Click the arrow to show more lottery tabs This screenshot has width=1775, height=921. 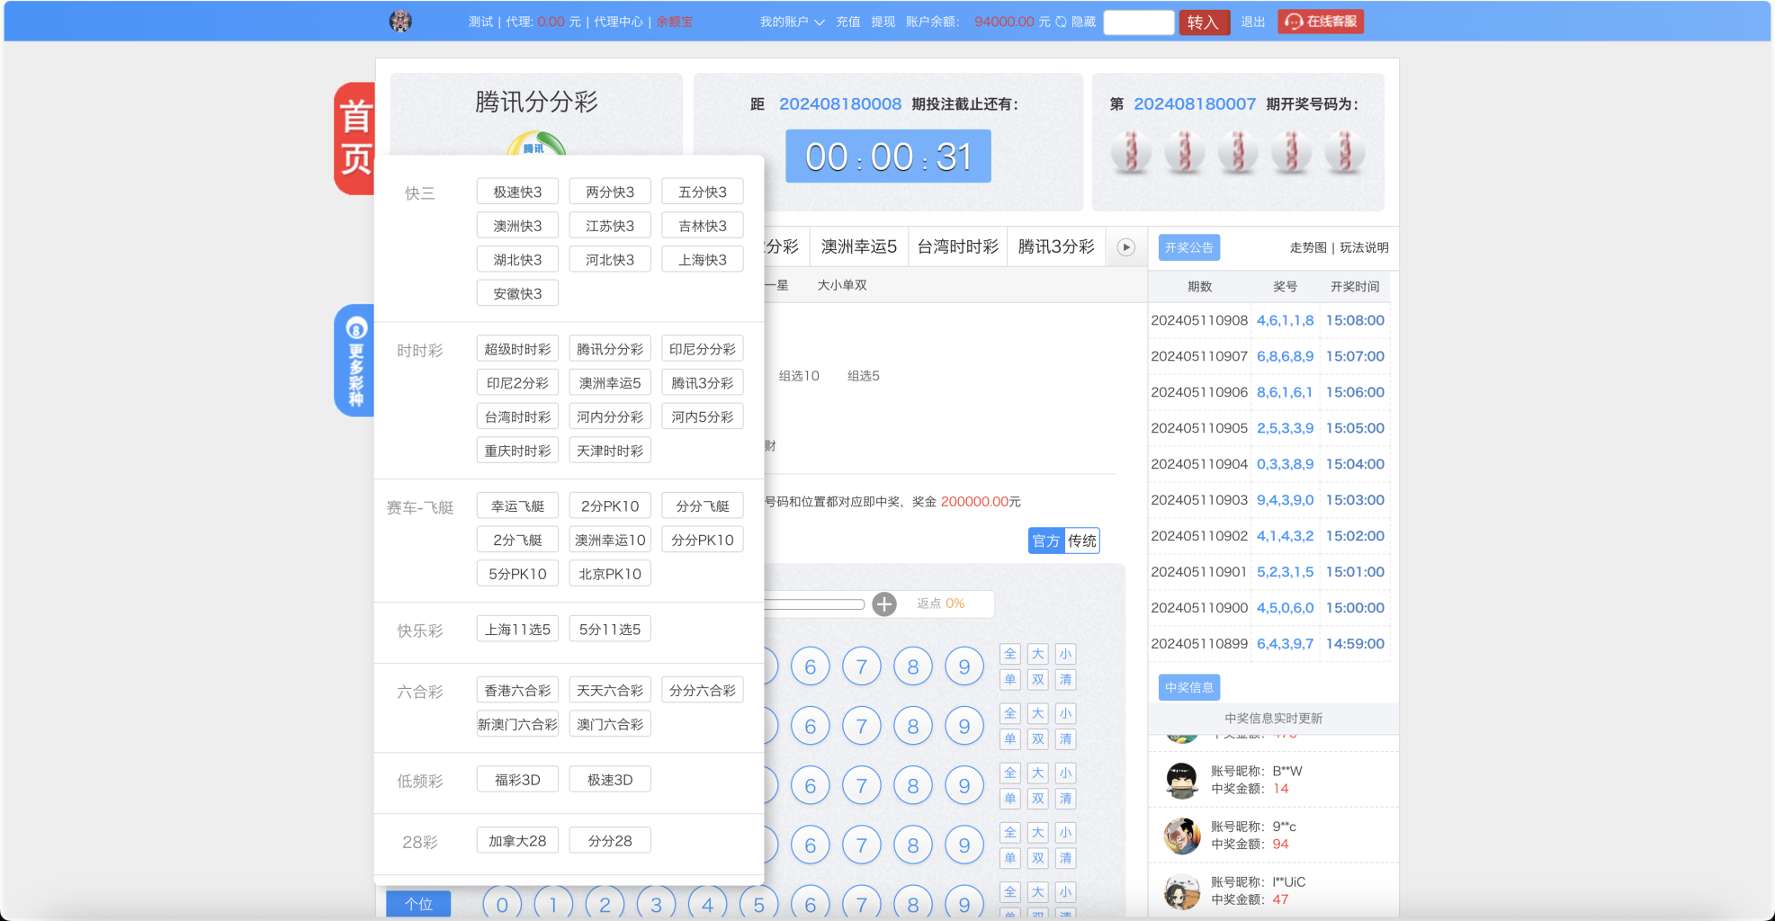1125,246
